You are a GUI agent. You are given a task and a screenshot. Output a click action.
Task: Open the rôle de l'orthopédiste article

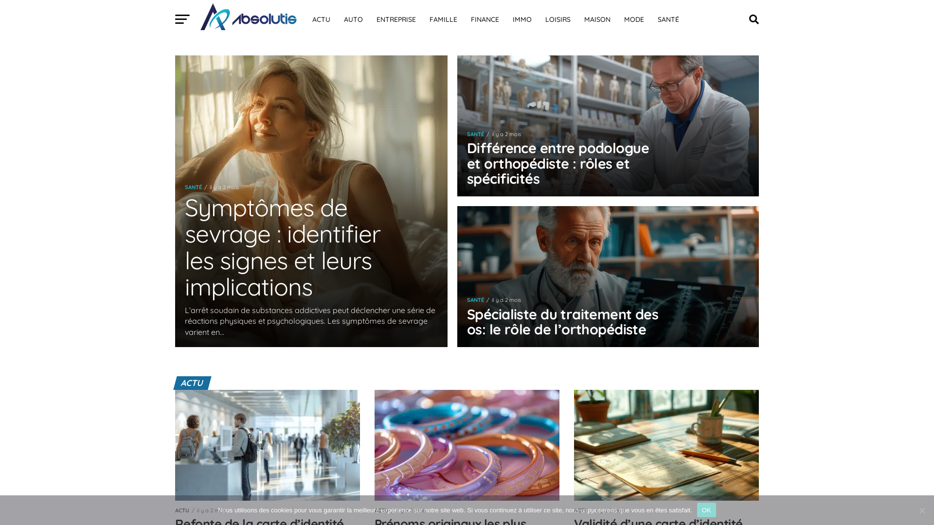(x=562, y=322)
